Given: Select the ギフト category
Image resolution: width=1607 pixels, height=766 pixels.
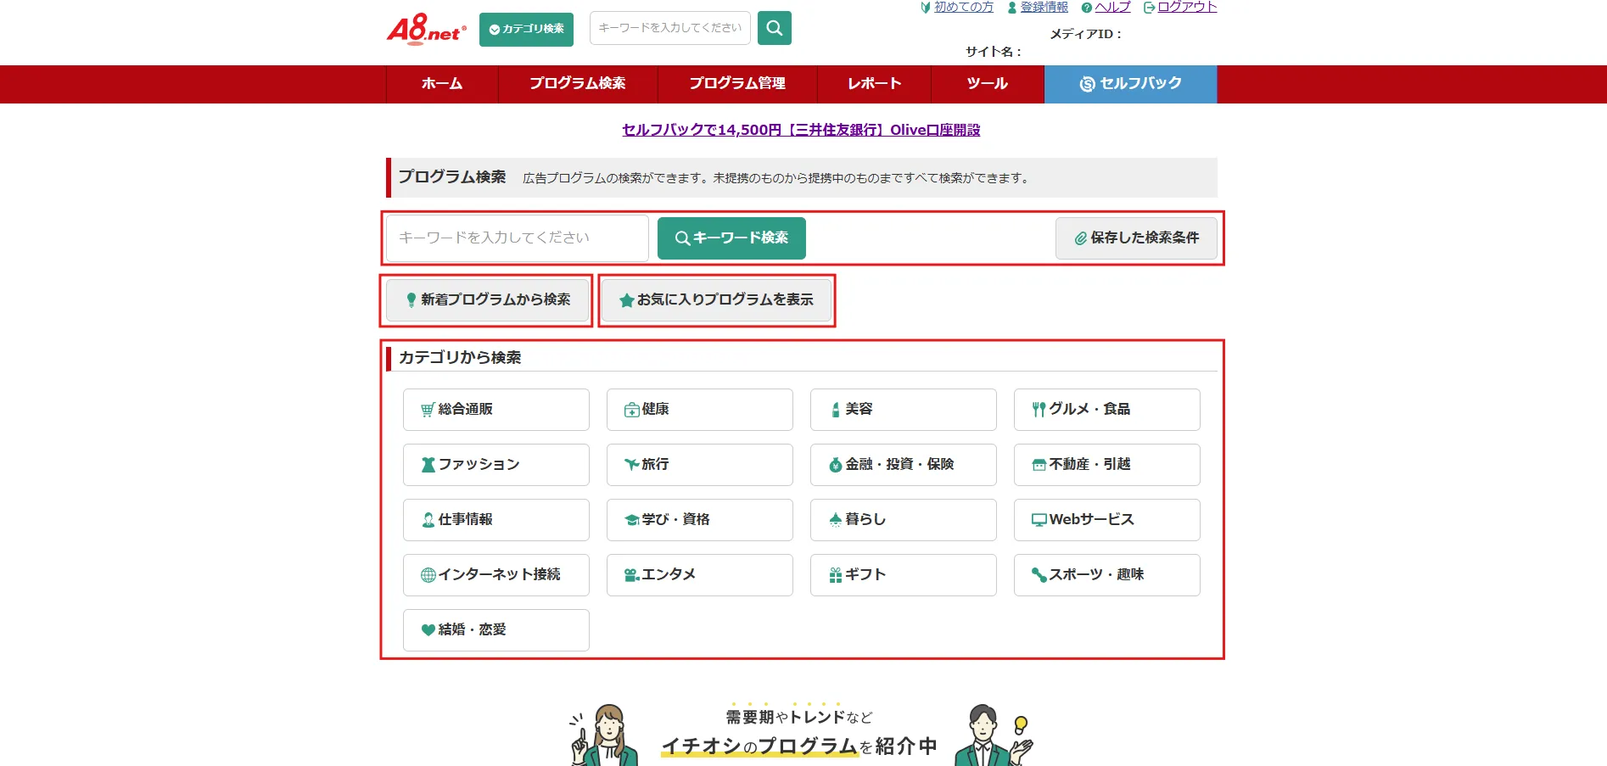Looking at the screenshot, I should click(x=904, y=575).
